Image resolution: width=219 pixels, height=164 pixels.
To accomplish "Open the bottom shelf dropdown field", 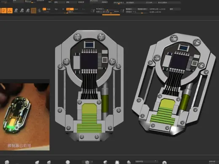I will pos(147,161).
